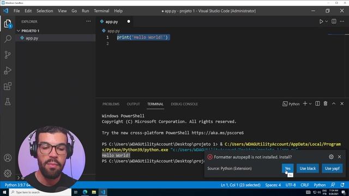
Task: Change indentation via Spaces: 4
Action: [x=273, y=185]
